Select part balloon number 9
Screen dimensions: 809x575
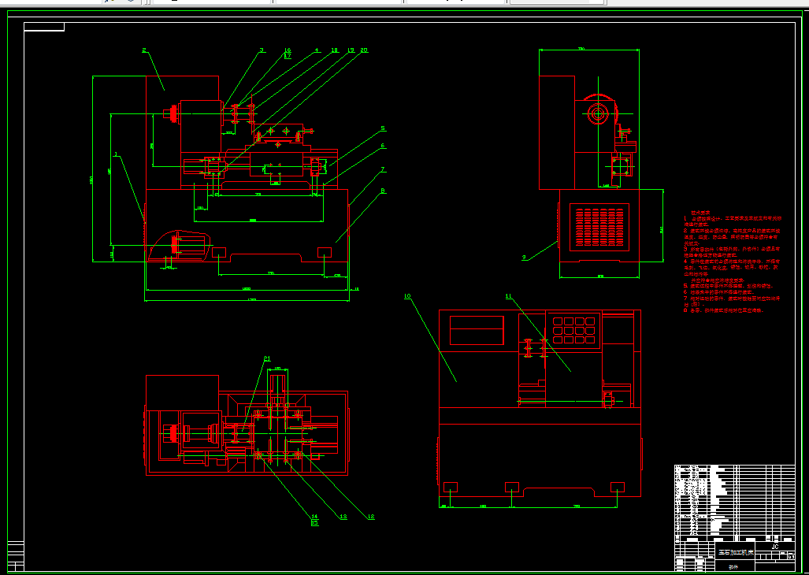point(524,258)
